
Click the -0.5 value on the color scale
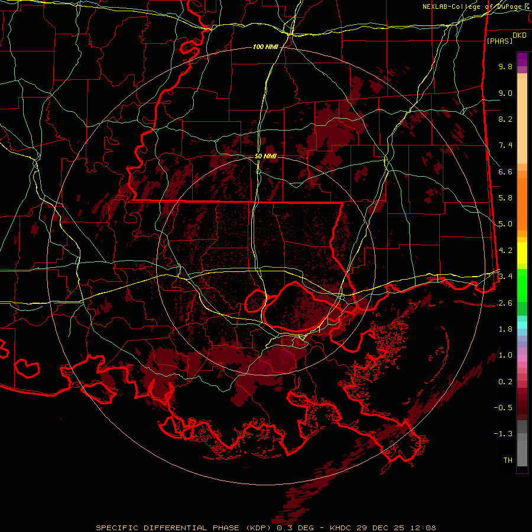(x=503, y=408)
